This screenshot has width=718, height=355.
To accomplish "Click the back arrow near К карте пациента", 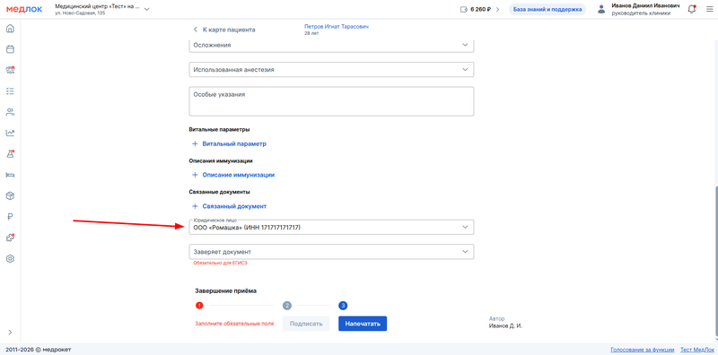I will [x=195, y=30].
